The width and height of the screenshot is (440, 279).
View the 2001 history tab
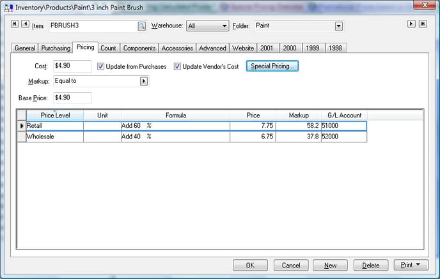pyautogui.click(x=267, y=48)
